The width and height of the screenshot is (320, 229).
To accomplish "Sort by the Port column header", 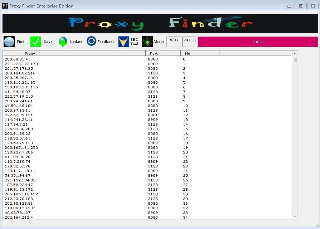I will click(x=163, y=53).
